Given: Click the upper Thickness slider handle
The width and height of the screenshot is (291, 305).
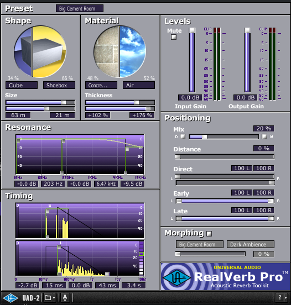Looking at the screenshot, I should (x=136, y=103).
